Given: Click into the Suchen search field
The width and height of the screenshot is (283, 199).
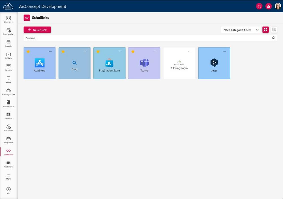Looking at the screenshot, I should [x=141, y=38].
